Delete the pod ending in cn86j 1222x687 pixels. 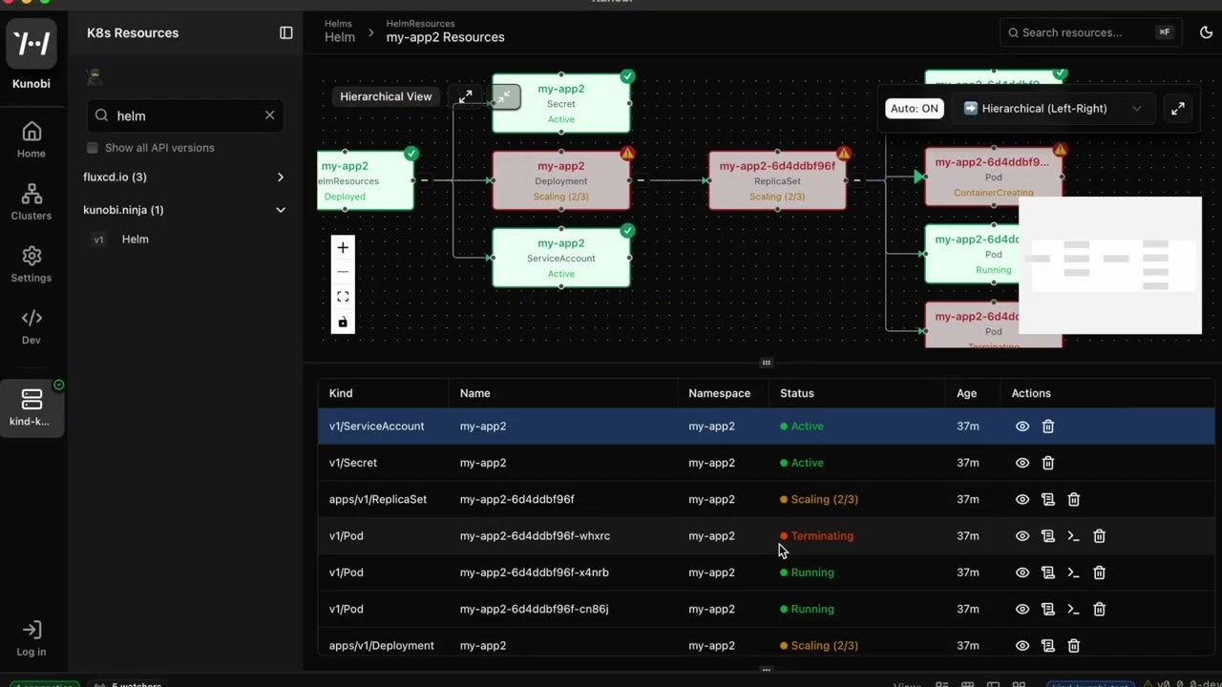pyautogui.click(x=1100, y=609)
